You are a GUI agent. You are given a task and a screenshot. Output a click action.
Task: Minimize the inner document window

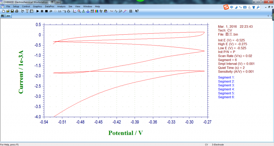[266, 7]
